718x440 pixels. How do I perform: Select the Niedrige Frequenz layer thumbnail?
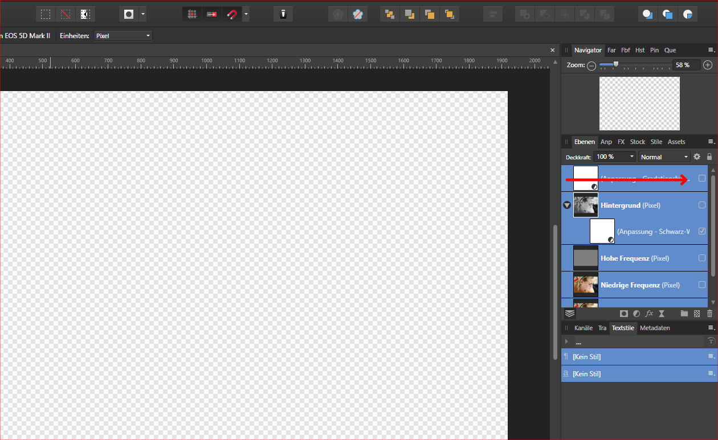tap(586, 285)
